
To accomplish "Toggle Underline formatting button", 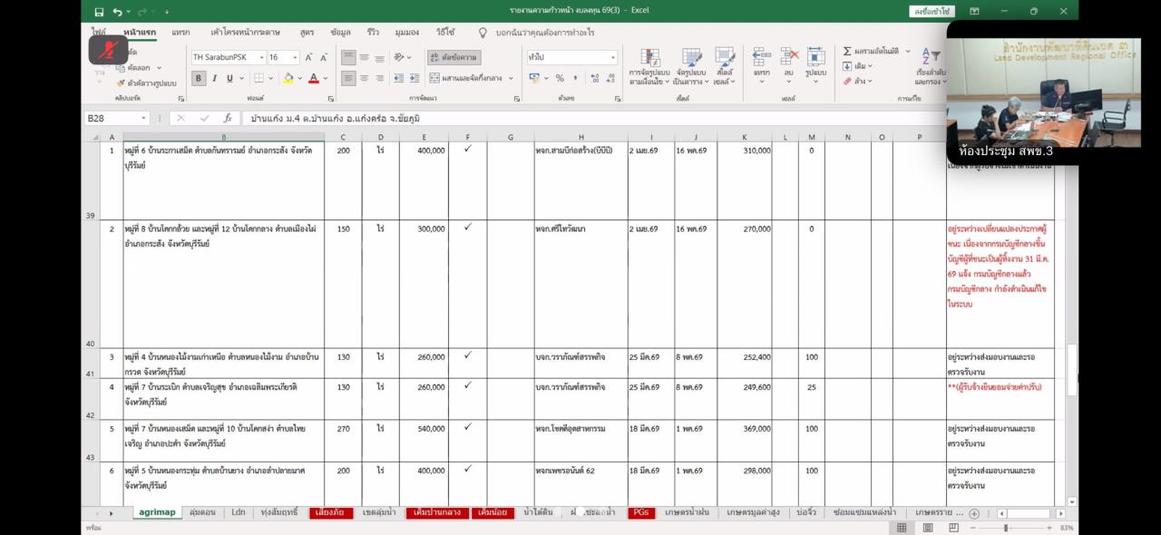I will 229,78.
